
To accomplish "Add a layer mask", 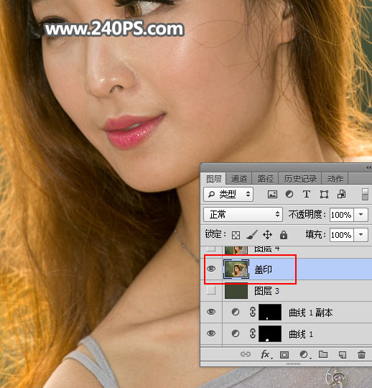I will [284, 355].
